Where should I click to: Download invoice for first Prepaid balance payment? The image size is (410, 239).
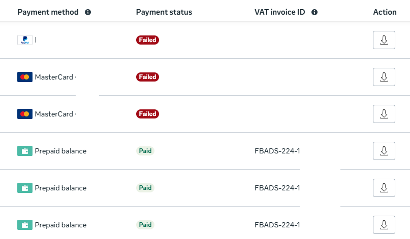pyautogui.click(x=384, y=151)
